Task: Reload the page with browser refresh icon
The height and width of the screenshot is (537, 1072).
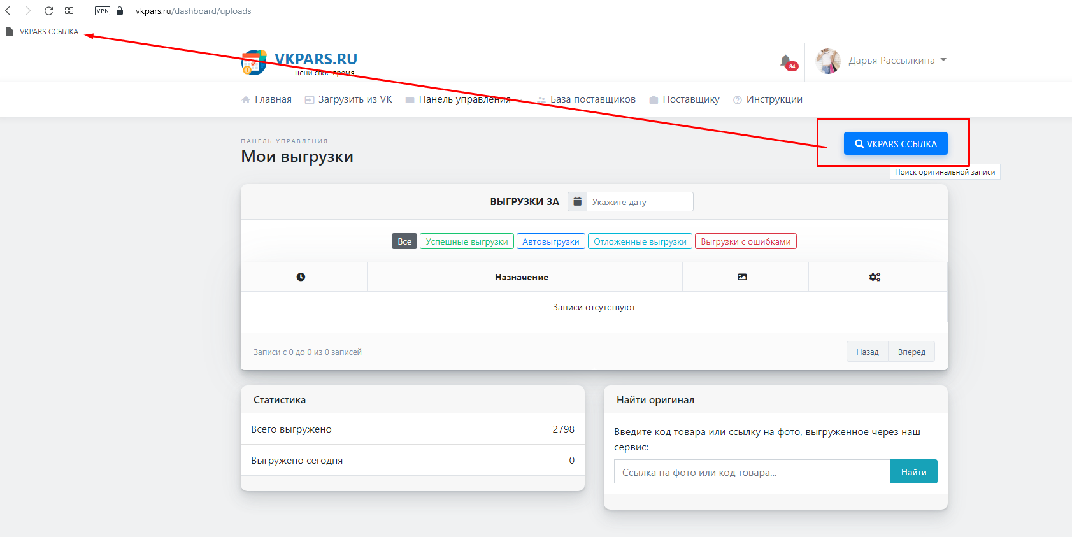Action: (x=48, y=11)
